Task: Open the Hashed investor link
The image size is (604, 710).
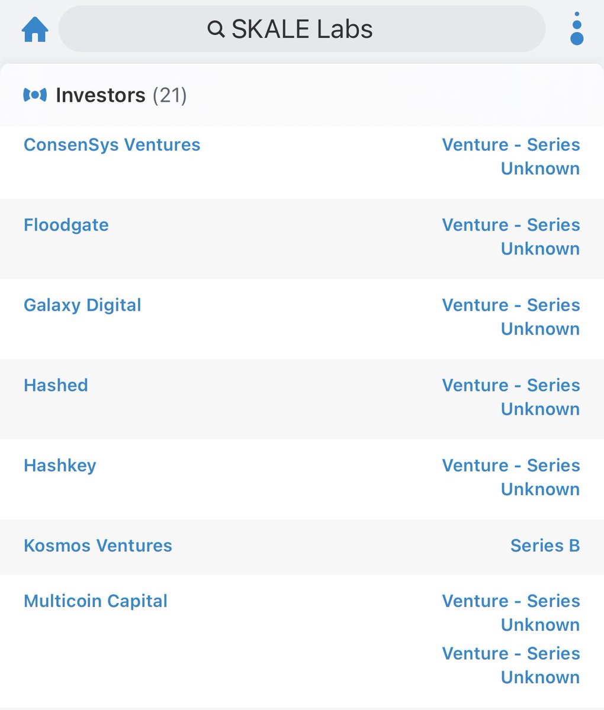Action: (56, 385)
